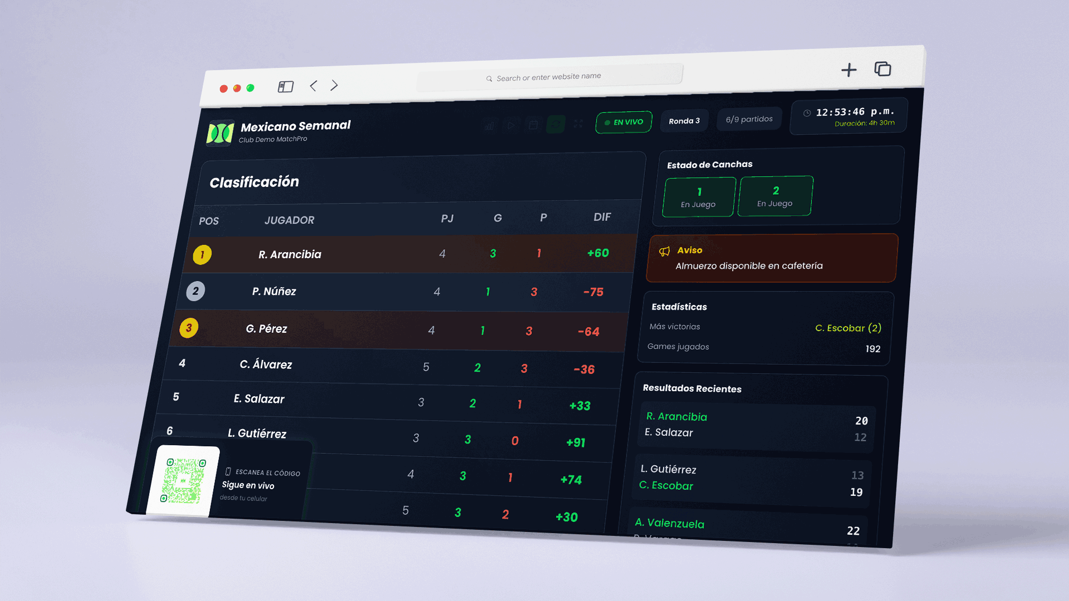Click the Estado de Canchas heading
The width and height of the screenshot is (1069, 601).
(x=710, y=165)
